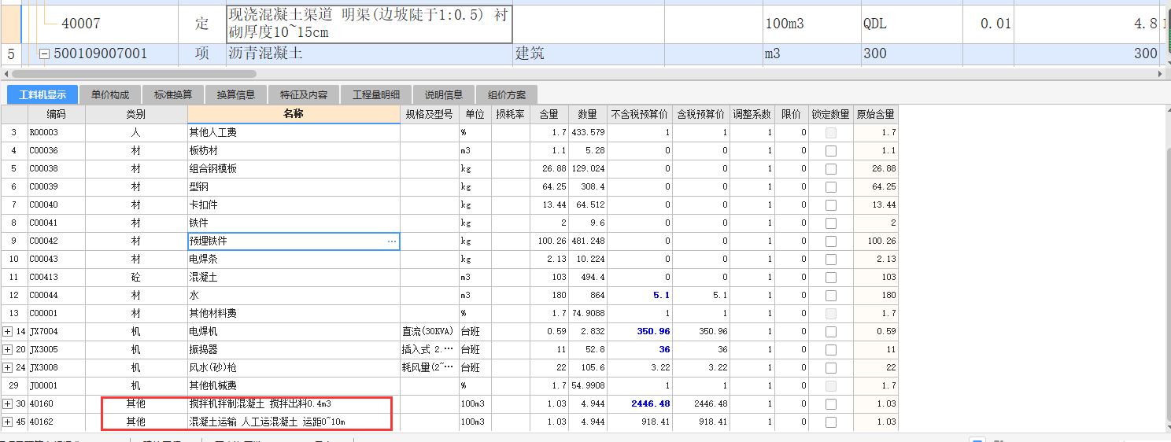Expand row 14 电焊机 details
Screen dimensions: 1171x442
[8, 332]
